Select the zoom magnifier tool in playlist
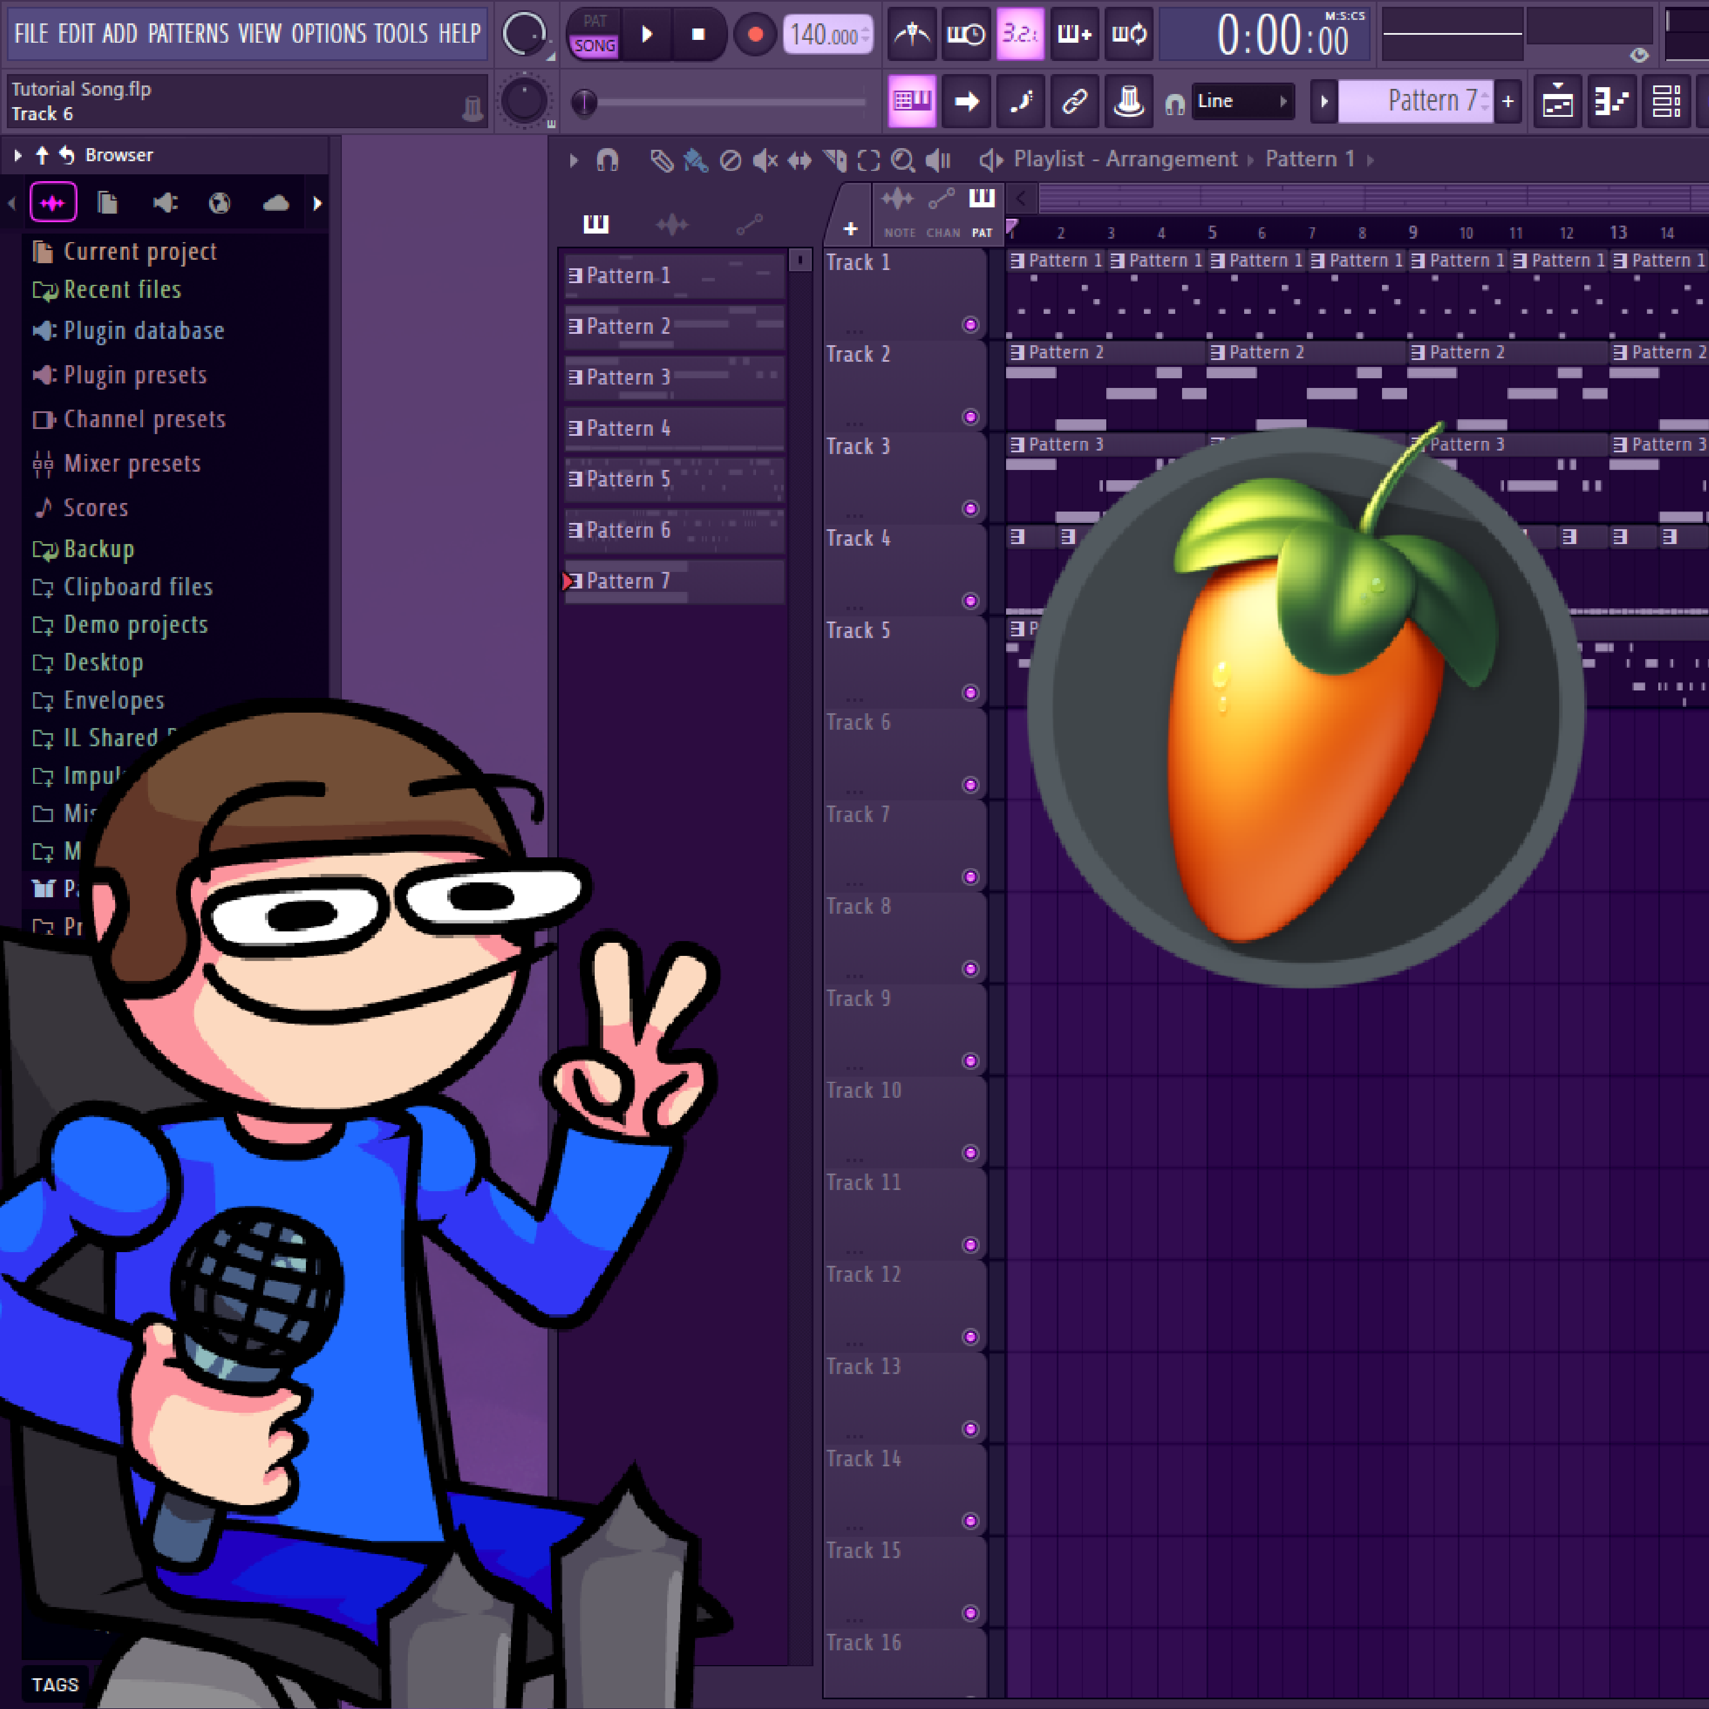The image size is (1709, 1709). (x=902, y=160)
